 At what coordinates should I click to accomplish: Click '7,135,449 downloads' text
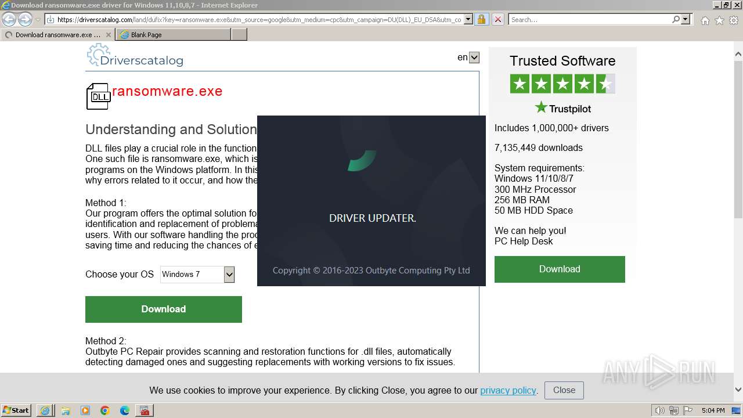pos(539,148)
